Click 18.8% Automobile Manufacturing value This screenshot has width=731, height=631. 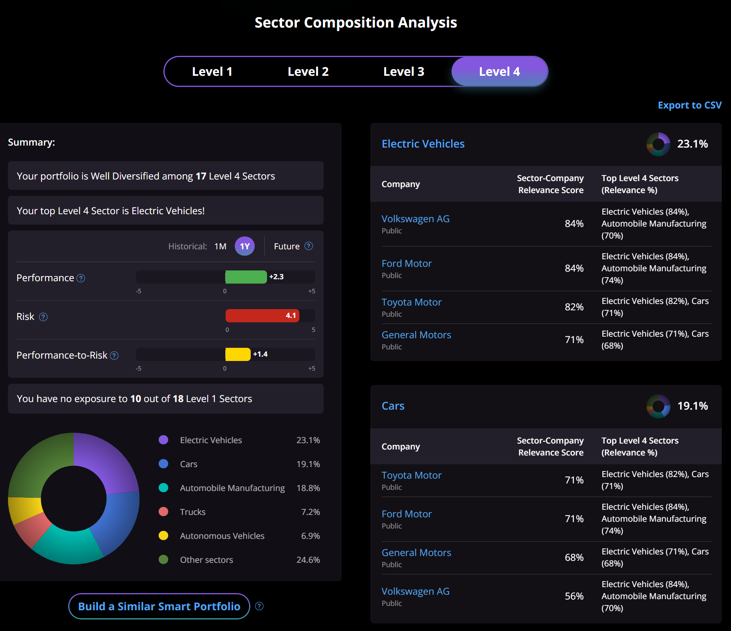(308, 488)
